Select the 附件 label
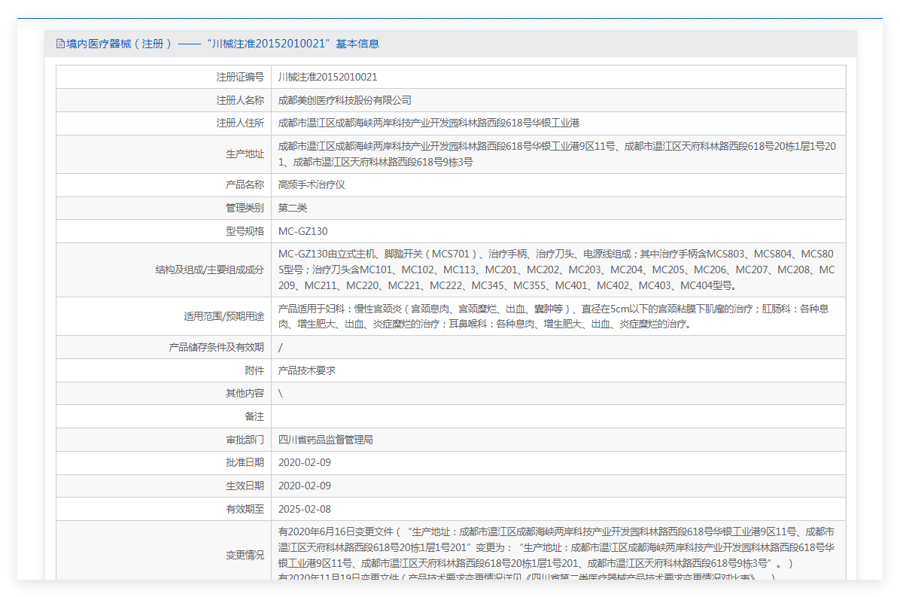Screen dimensions: 900x597 click(254, 371)
